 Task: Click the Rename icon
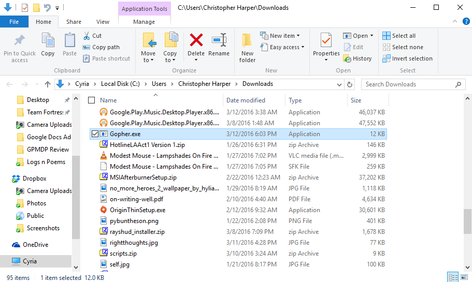click(x=219, y=40)
